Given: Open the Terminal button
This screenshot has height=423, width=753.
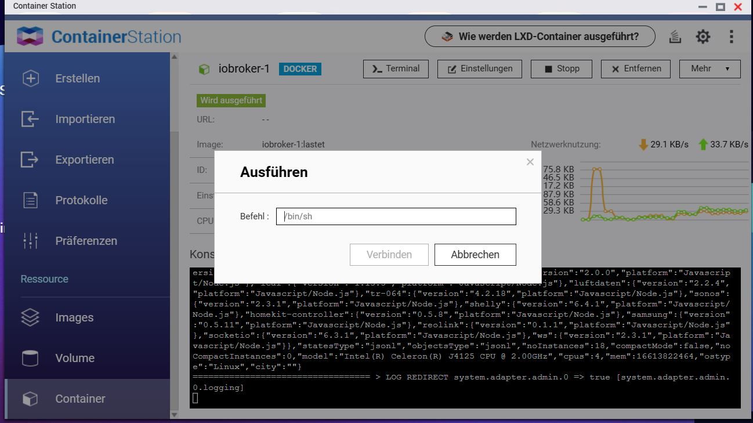Looking at the screenshot, I should [396, 69].
